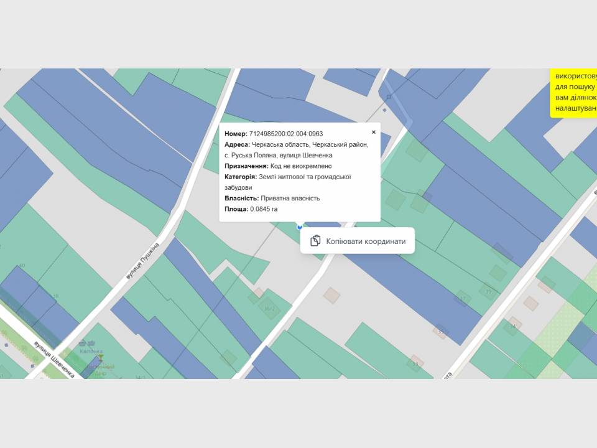Click house number 39 on the map

click(489, 291)
